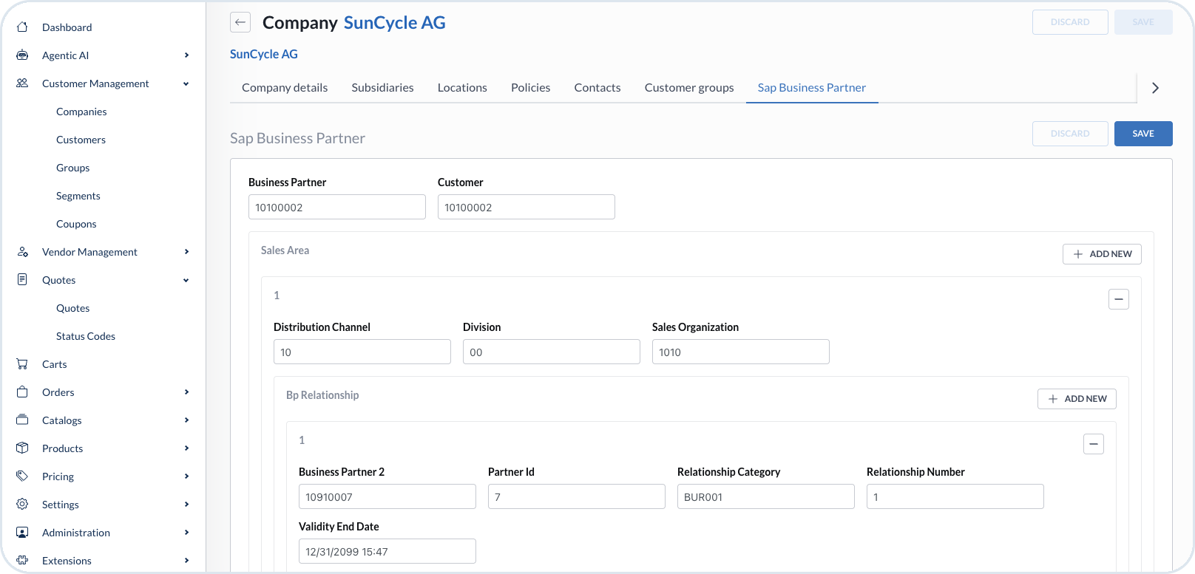Click the Partner Id input field
1195x574 pixels.
[x=577, y=496]
